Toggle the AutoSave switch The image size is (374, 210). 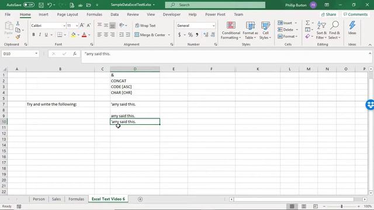(29, 5)
